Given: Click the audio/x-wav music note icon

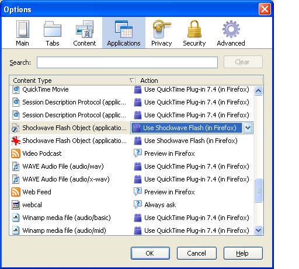Looking at the screenshot, I should pyautogui.click(x=16, y=179).
